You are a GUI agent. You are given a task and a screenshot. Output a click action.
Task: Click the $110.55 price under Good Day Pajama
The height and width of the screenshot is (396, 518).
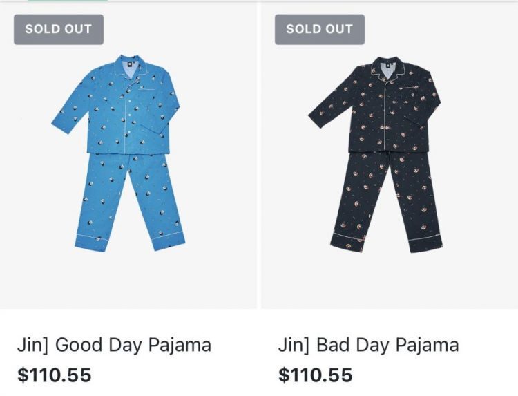(54, 375)
